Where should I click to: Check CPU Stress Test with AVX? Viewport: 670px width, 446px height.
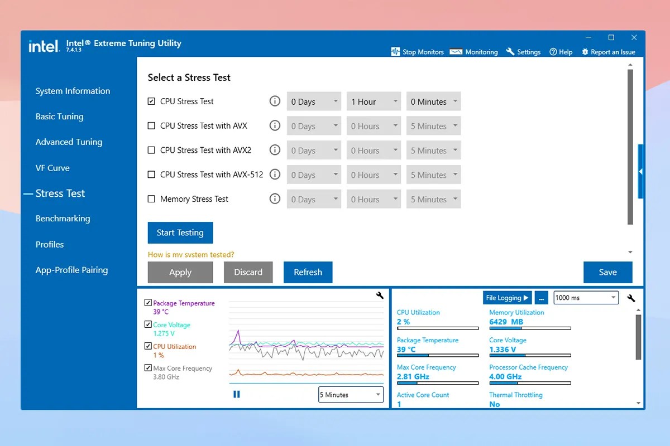151,126
